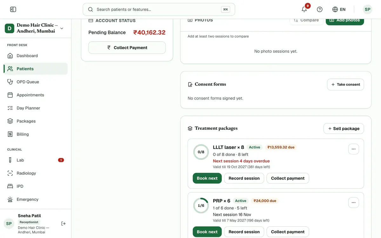Click the Radiology scan icon

(10, 173)
